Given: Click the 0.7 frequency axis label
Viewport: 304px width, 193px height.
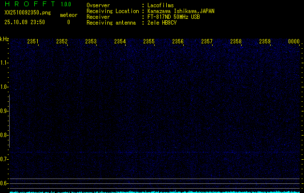Looking at the screenshot, I should pos(5,159).
